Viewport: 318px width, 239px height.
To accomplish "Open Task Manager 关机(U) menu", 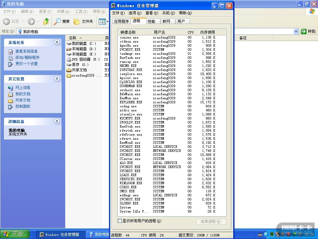I will tap(169, 13).
